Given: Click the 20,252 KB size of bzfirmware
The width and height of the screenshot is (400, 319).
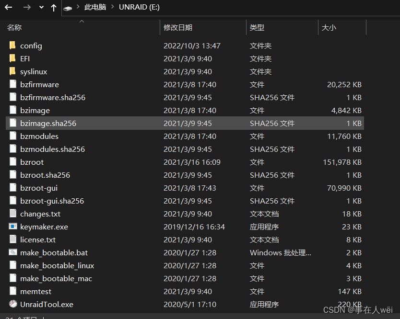Looking at the screenshot, I should pyautogui.click(x=344, y=85).
